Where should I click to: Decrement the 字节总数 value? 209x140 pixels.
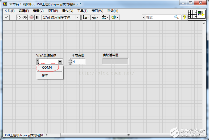[x=70, y=63]
